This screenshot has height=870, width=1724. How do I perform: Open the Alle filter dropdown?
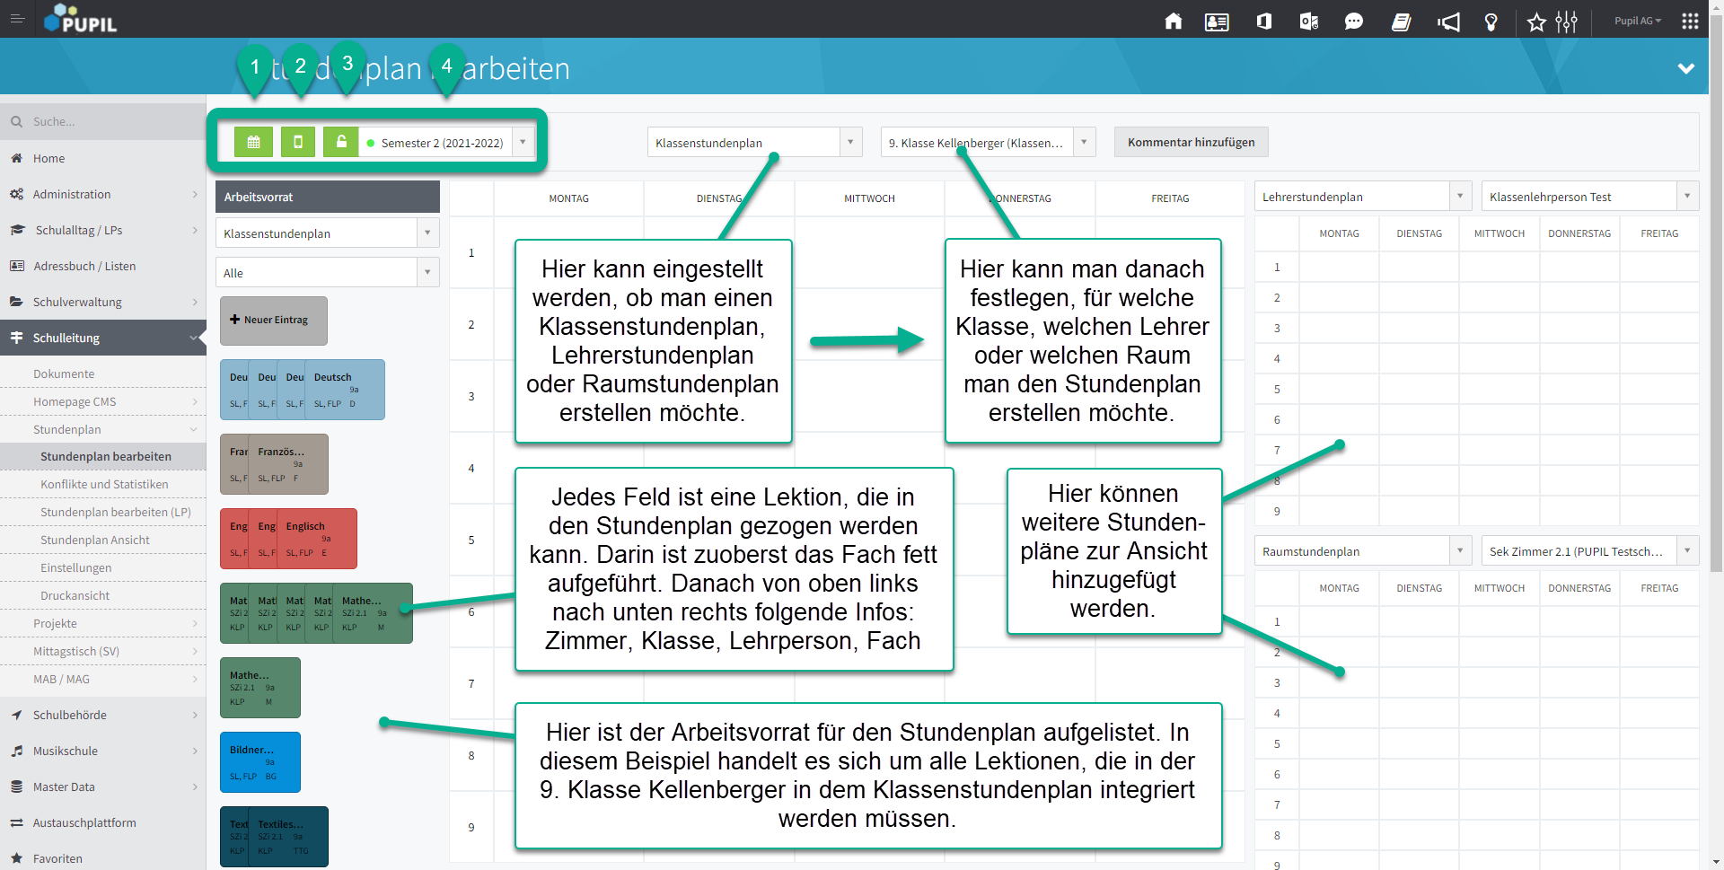click(327, 272)
